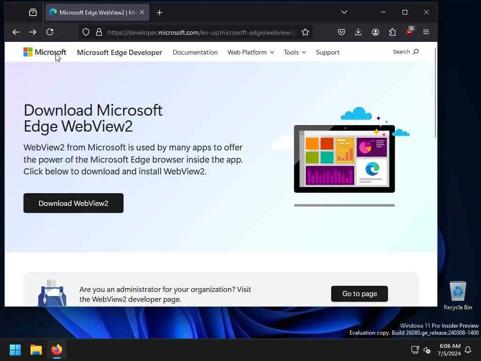Screen dimensions: 481x361
Task: Go back to previous page
Action: pyautogui.click(x=16, y=32)
